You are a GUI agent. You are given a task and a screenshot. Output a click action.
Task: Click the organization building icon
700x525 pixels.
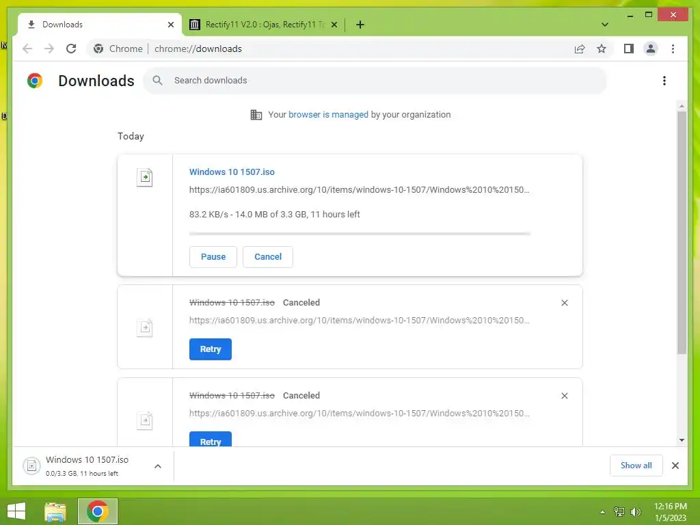pyautogui.click(x=256, y=115)
